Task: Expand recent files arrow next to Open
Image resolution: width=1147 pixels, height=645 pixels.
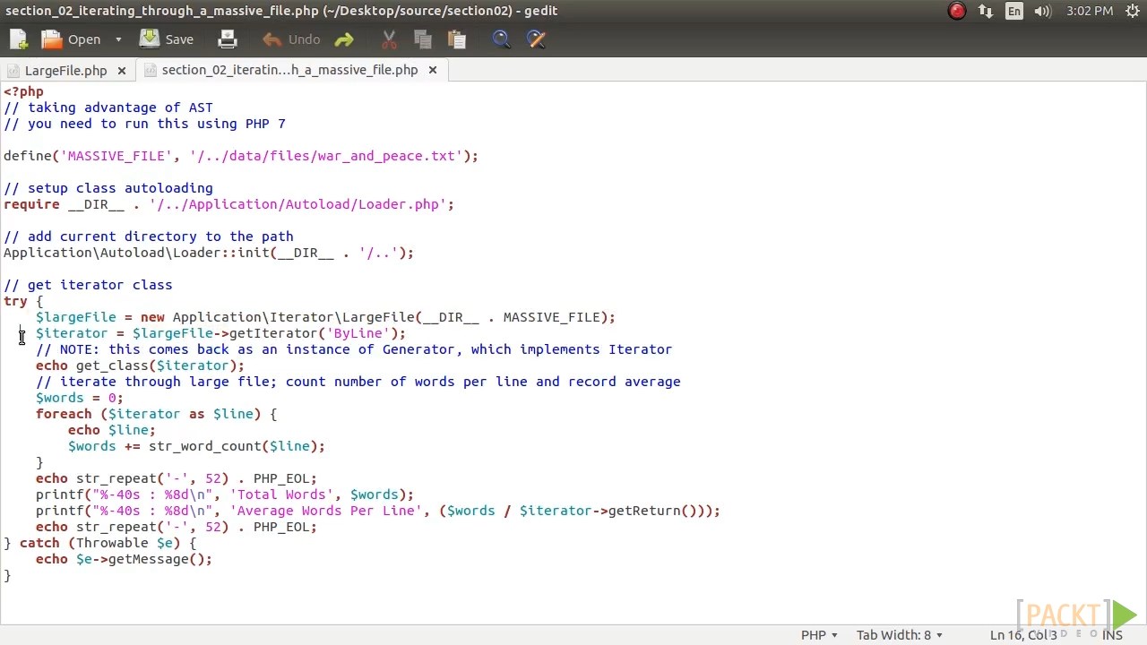Action: pyautogui.click(x=117, y=39)
